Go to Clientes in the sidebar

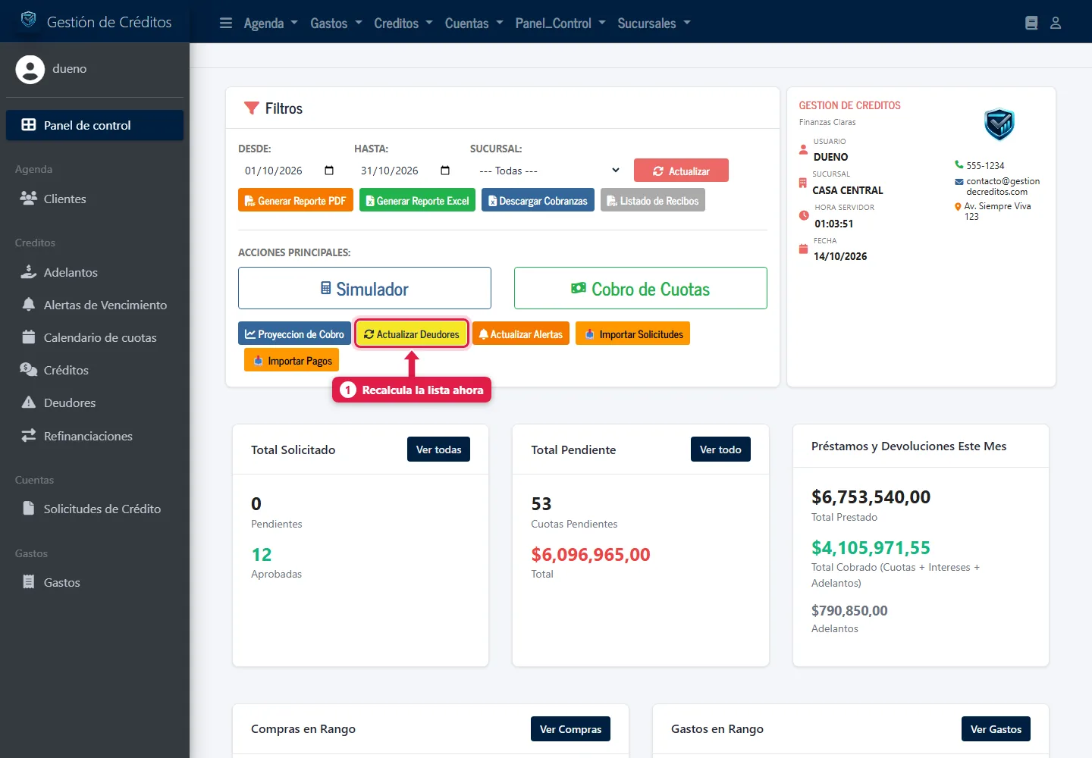pos(95,199)
